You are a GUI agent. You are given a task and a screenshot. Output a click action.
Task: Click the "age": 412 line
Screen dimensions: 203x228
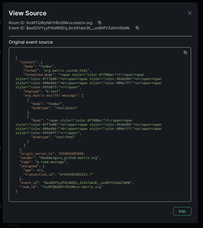click(34, 170)
